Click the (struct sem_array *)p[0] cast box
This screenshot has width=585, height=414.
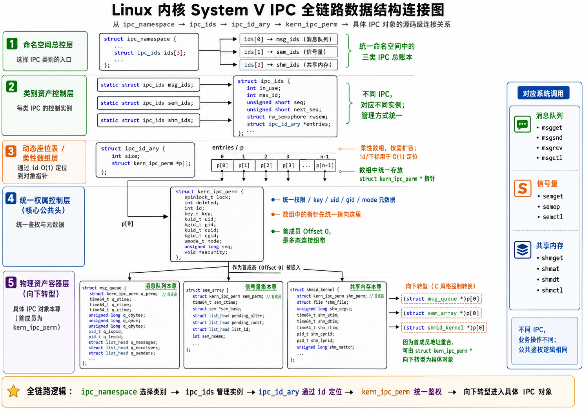(x=441, y=313)
